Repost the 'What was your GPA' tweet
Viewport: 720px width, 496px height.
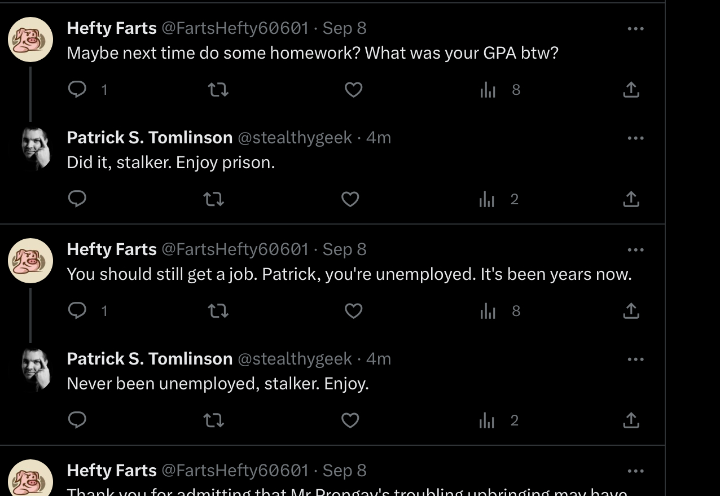tap(218, 89)
